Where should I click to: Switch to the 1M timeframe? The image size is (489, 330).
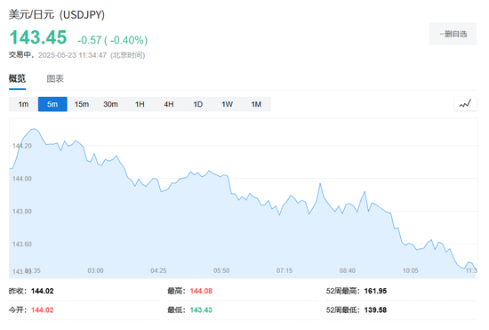tap(256, 104)
